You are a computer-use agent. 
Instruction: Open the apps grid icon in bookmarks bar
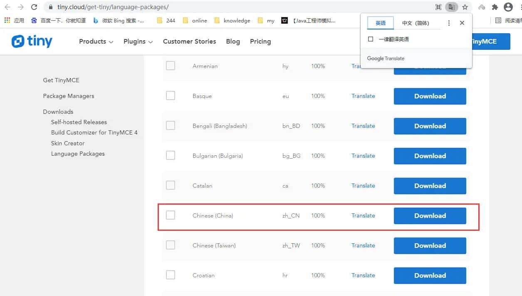click(7, 20)
